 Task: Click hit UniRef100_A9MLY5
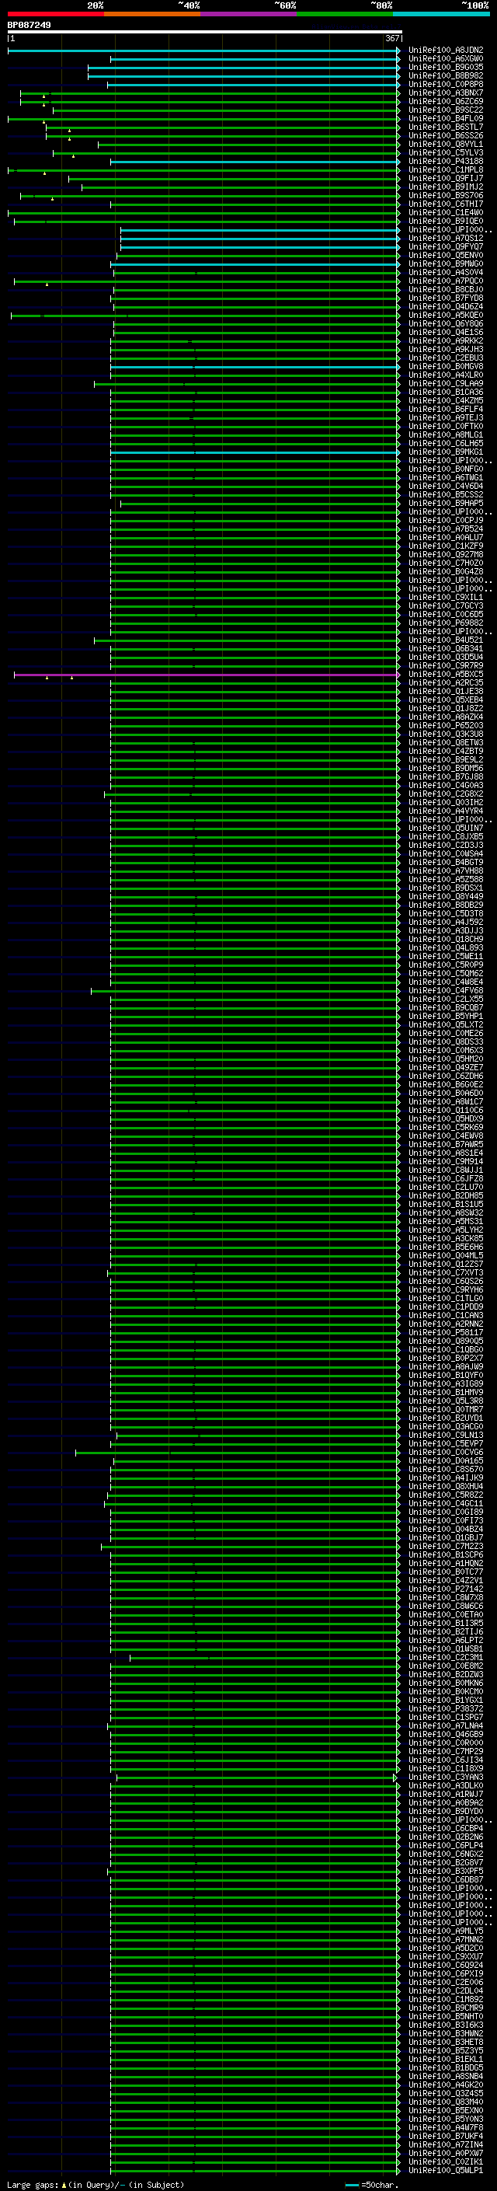pyautogui.click(x=446, y=1931)
